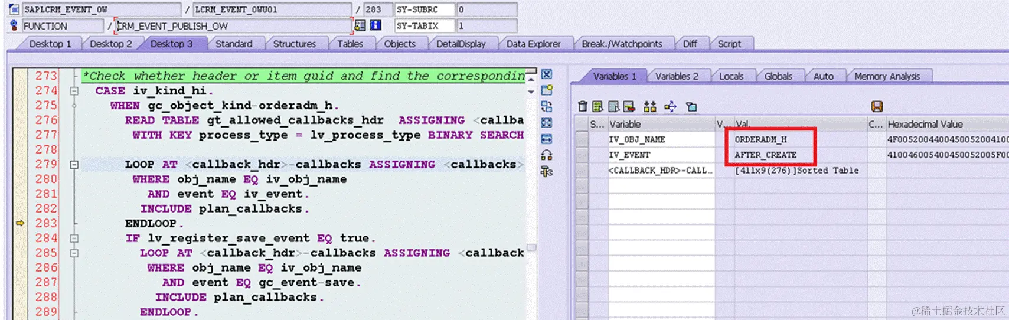Switch to Locals tab
Screen dimensions: 1009x320
732,76
